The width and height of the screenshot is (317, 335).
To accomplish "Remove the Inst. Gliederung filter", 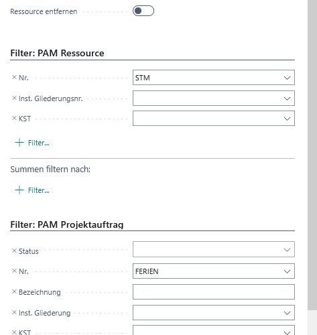I will tap(14, 312).
